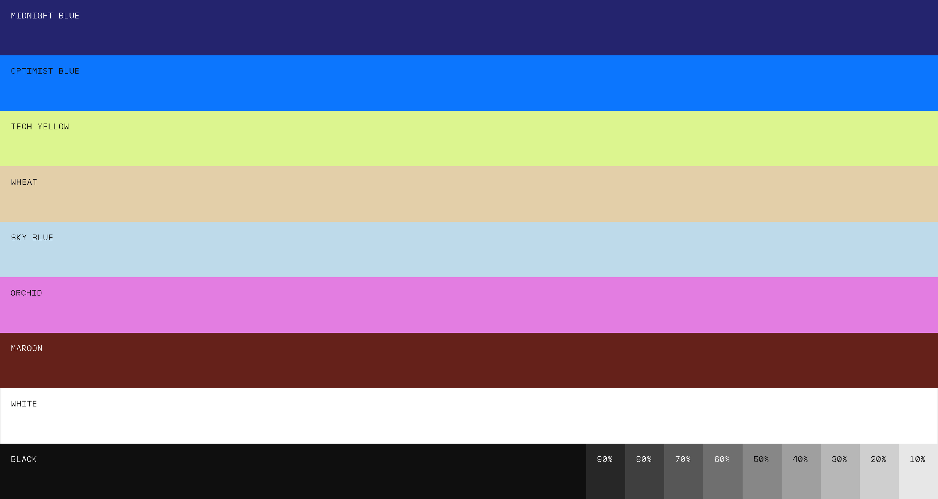
Task: Click the Midnight Blue color band
Action: (469, 28)
